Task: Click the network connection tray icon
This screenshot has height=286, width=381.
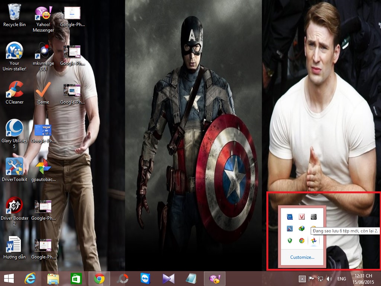Action: click(x=320, y=279)
